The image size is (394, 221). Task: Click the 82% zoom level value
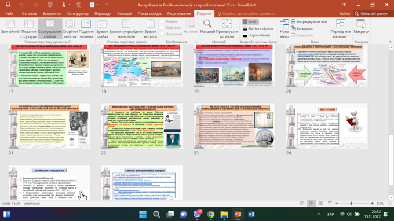(380, 204)
